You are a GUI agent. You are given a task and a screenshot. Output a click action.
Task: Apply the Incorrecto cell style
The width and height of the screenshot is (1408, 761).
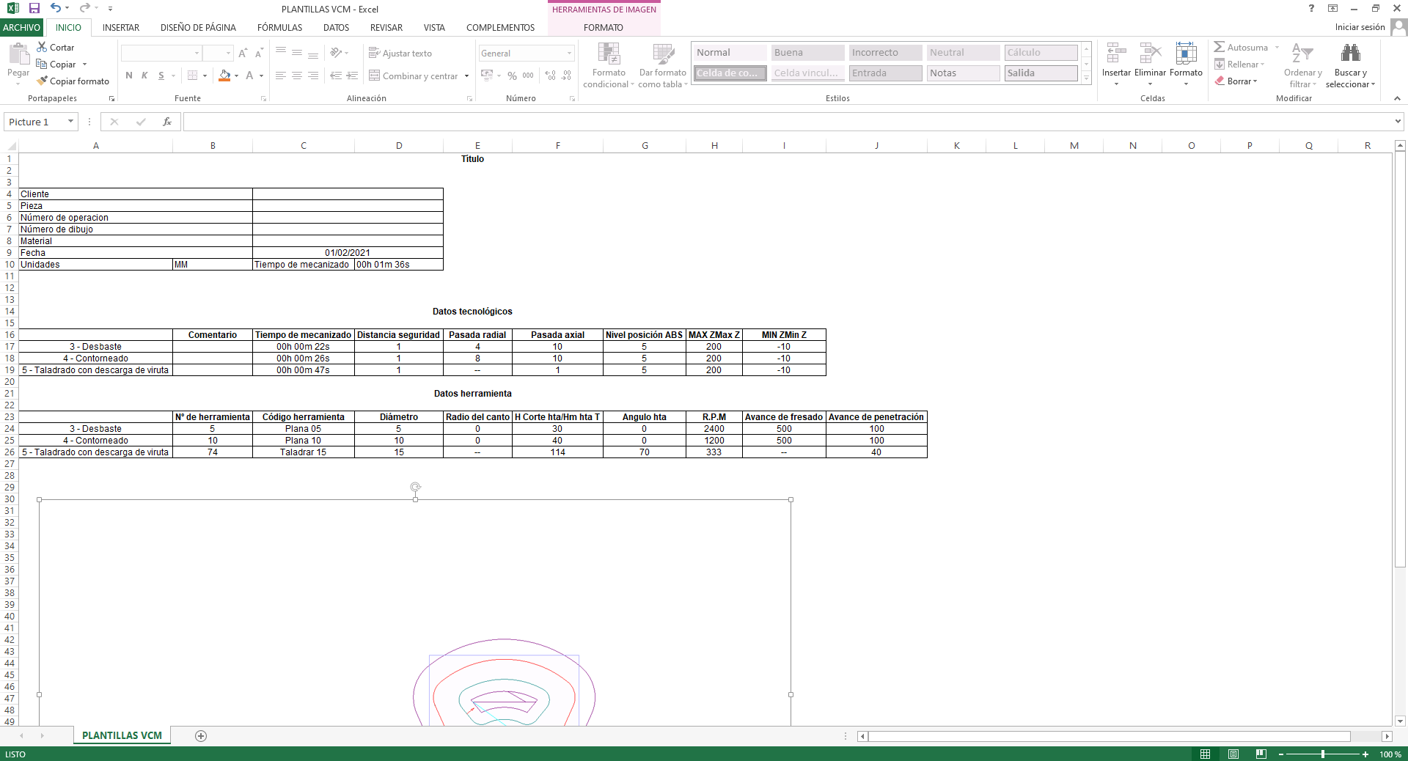click(x=884, y=52)
